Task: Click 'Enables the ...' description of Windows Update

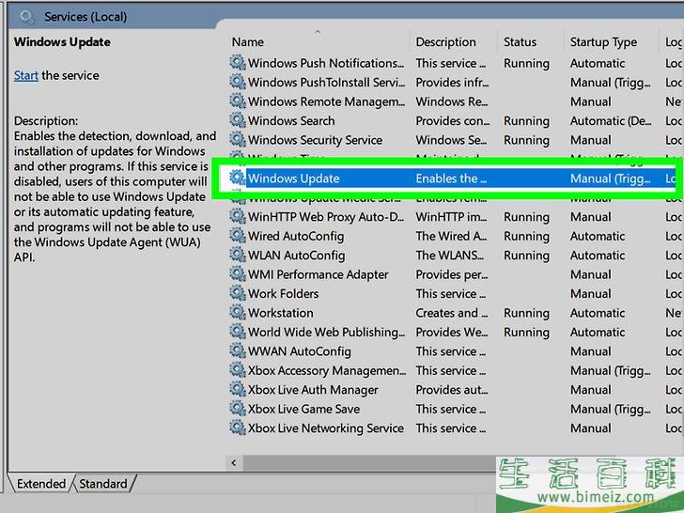Action: click(451, 179)
